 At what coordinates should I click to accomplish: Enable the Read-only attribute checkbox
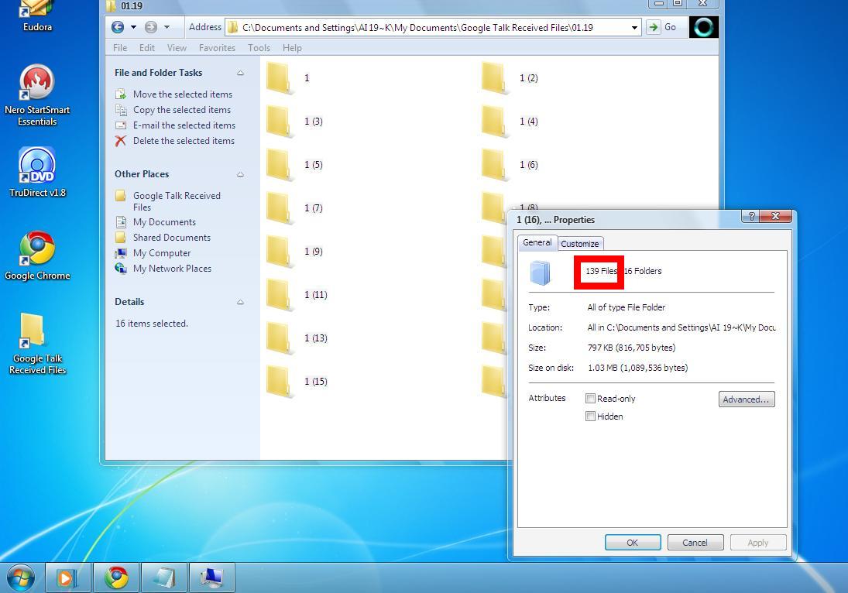[591, 399]
